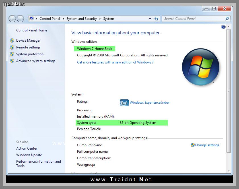Click the vertical scrollbar down arrow
This screenshot has width=239, height=189.
pos(228,171)
